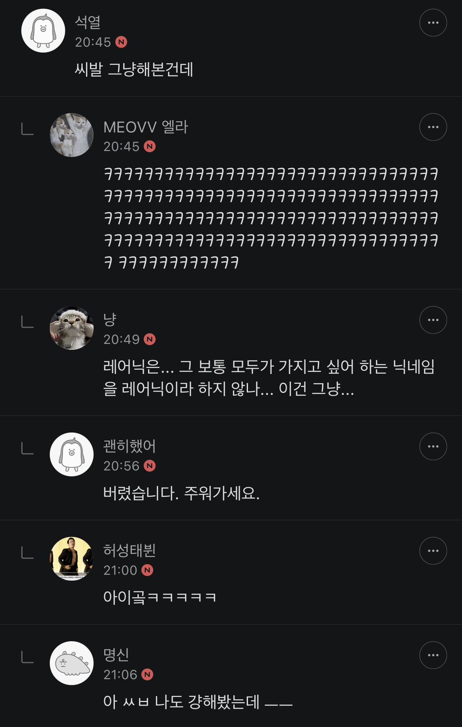Click the nickname 명신

[116, 654]
